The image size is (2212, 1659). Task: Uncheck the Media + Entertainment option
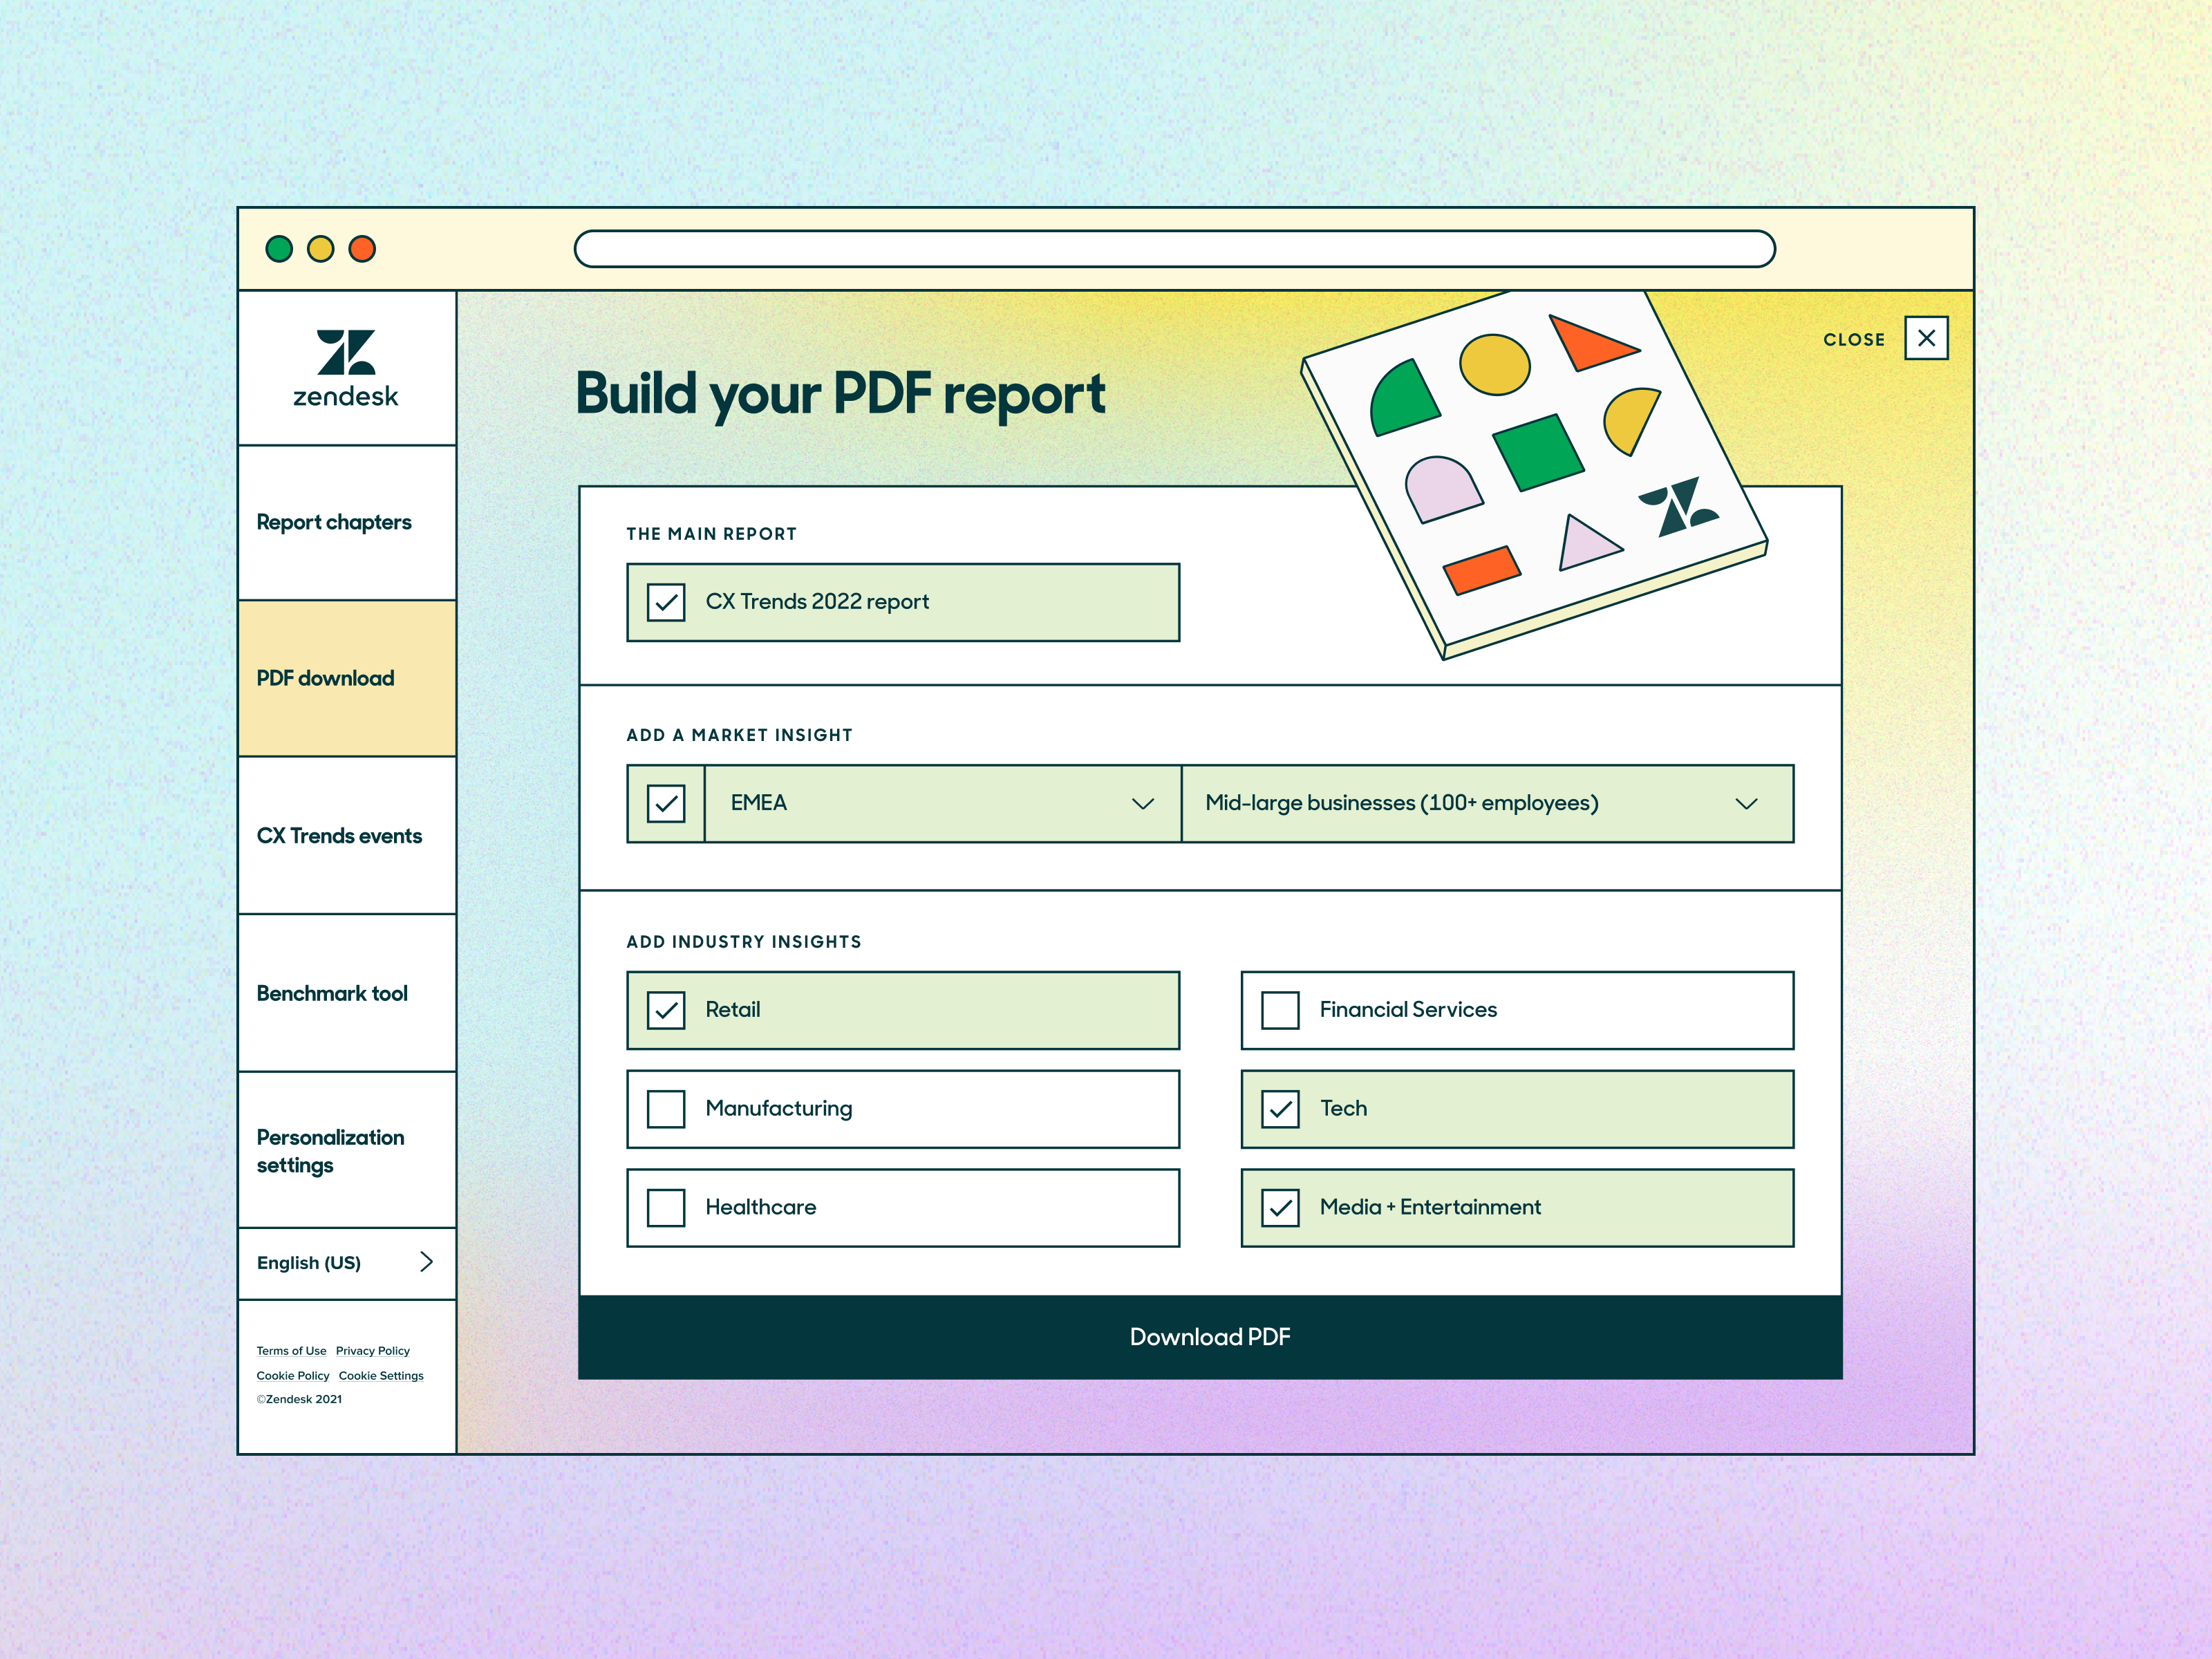click(x=1280, y=1208)
